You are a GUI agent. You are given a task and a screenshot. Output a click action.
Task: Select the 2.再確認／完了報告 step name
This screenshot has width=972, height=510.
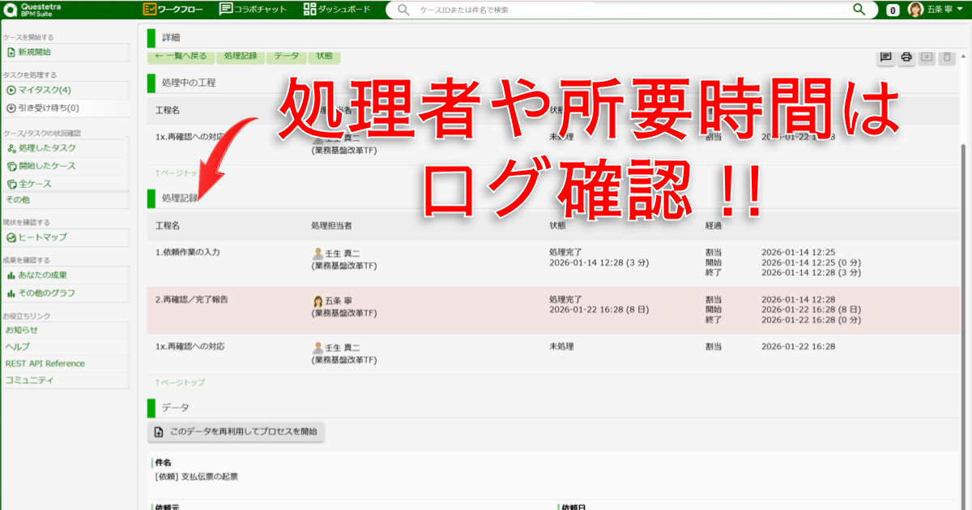coord(191,299)
